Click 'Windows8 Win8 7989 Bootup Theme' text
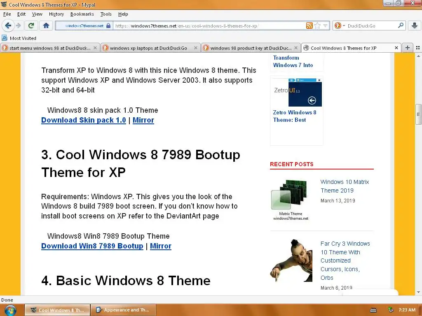 [x=108, y=236]
